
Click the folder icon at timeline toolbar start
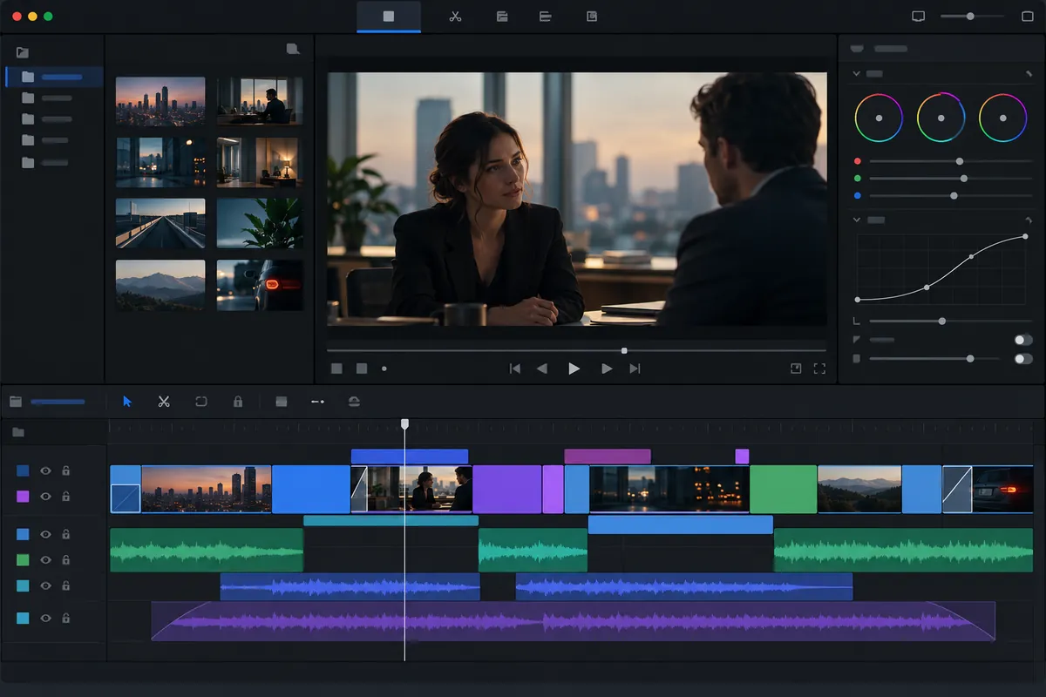click(x=15, y=402)
